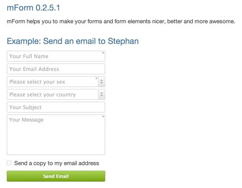This screenshot has height=188, width=242.
Task: Enable Send a copy to my email address
Action: (x=9, y=163)
